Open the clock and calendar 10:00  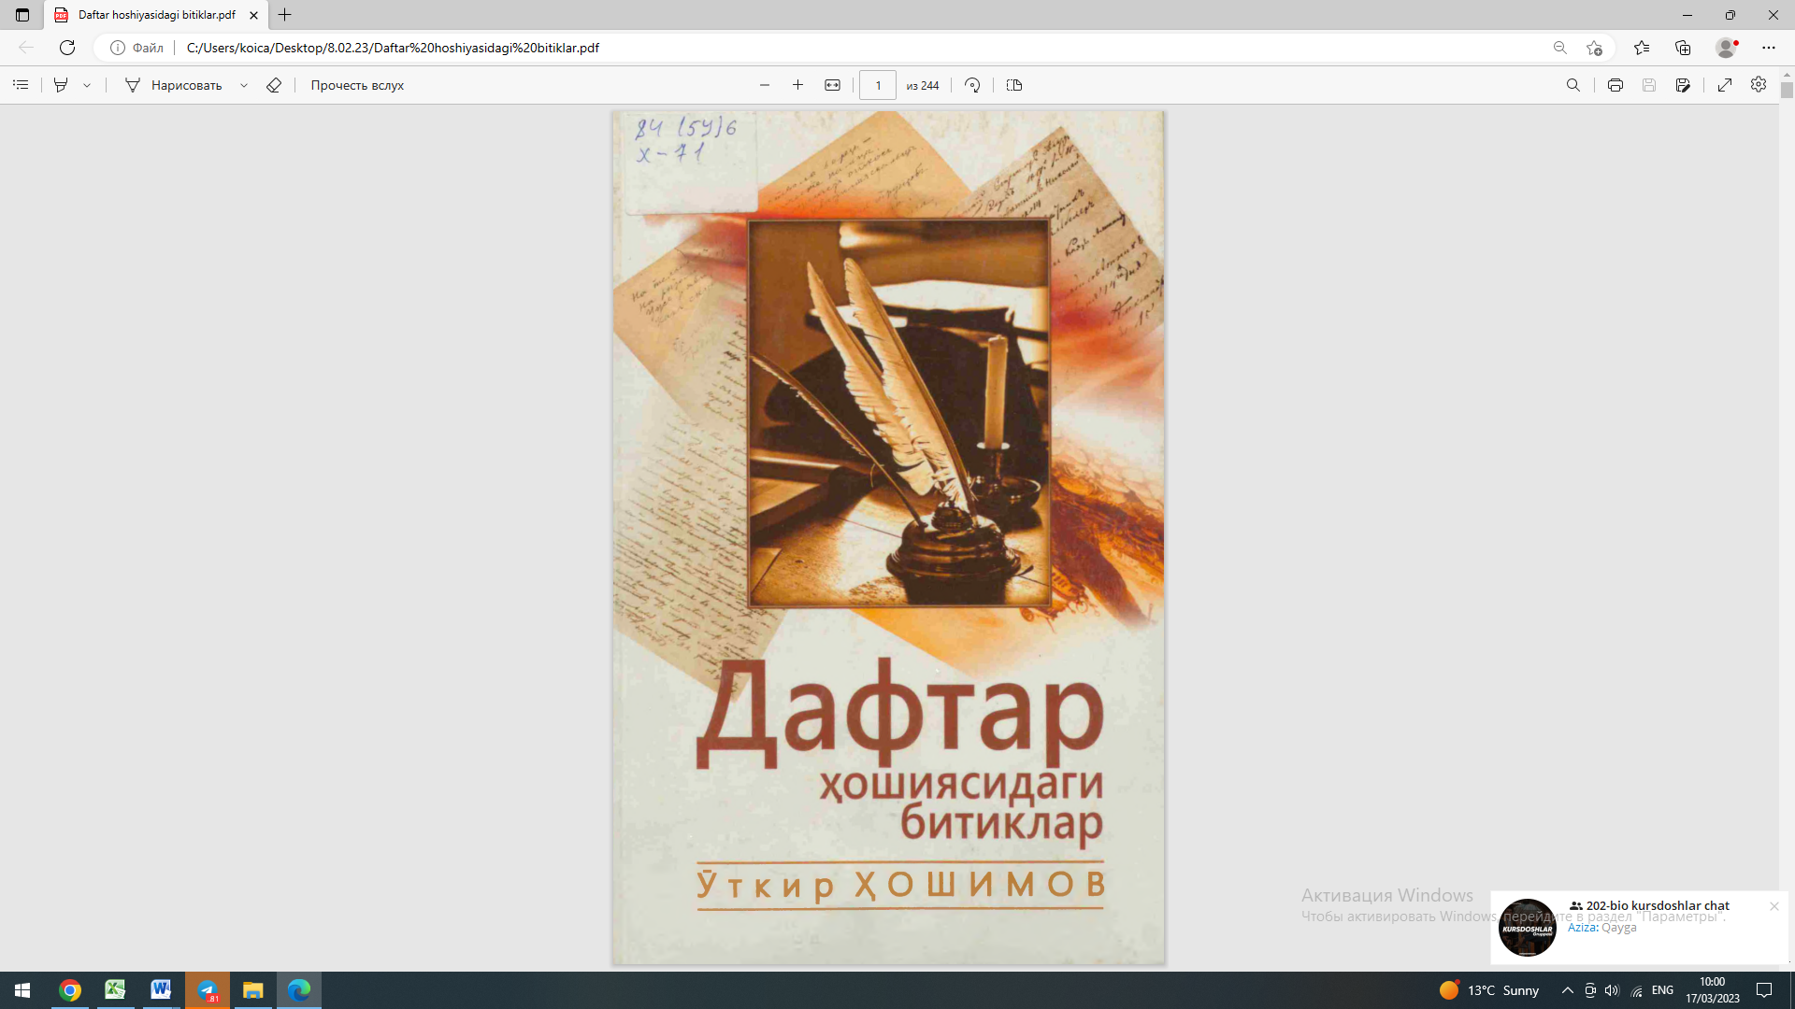pos(1713,990)
